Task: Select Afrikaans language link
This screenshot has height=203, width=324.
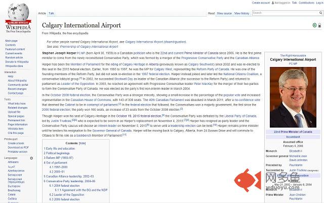Action: pos(13,162)
